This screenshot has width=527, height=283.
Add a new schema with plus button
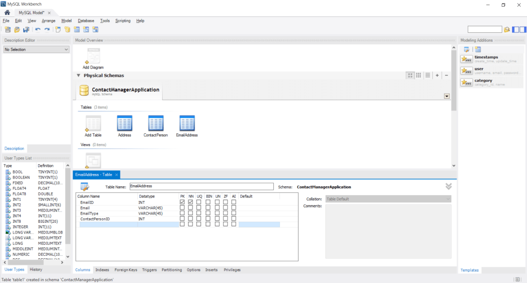(437, 75)
